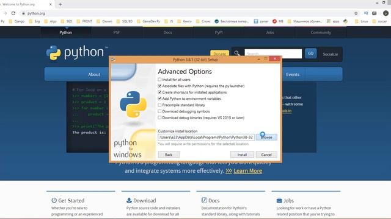Click the Python favicon bookmark near apps
This screenshot has height=219, width=391.
345,21
